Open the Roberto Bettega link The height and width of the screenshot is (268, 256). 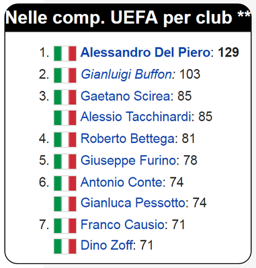[x=128, y=138]
